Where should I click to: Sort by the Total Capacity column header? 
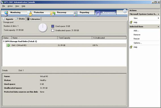[75, 38]
